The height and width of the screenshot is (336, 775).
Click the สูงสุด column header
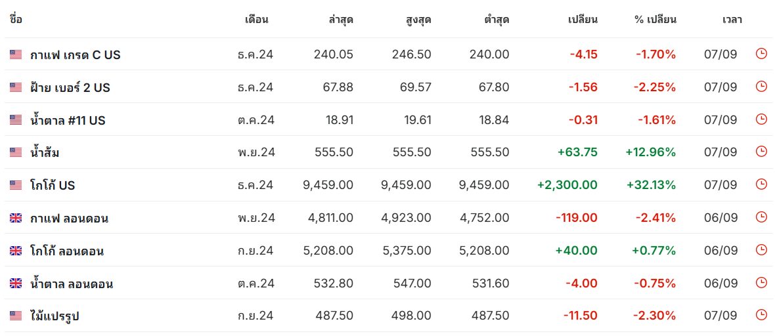pyautogui.click(x=418, y=20)
